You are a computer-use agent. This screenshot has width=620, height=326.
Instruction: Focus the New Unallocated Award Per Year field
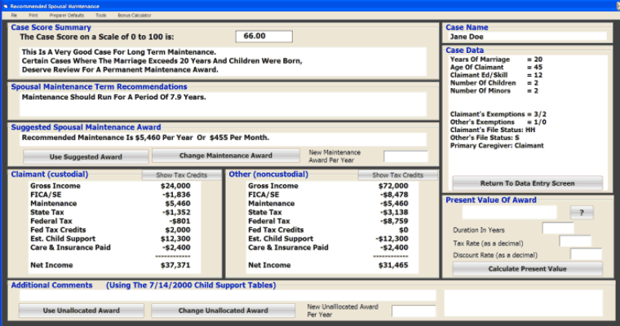[x=414, y=311]
